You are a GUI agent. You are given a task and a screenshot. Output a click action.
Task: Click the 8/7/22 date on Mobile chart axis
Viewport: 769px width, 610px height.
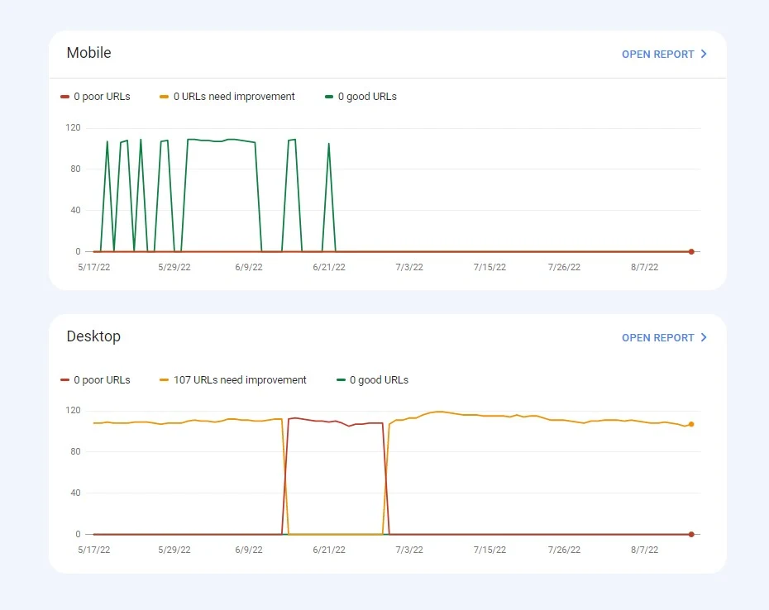click(644, 267)
